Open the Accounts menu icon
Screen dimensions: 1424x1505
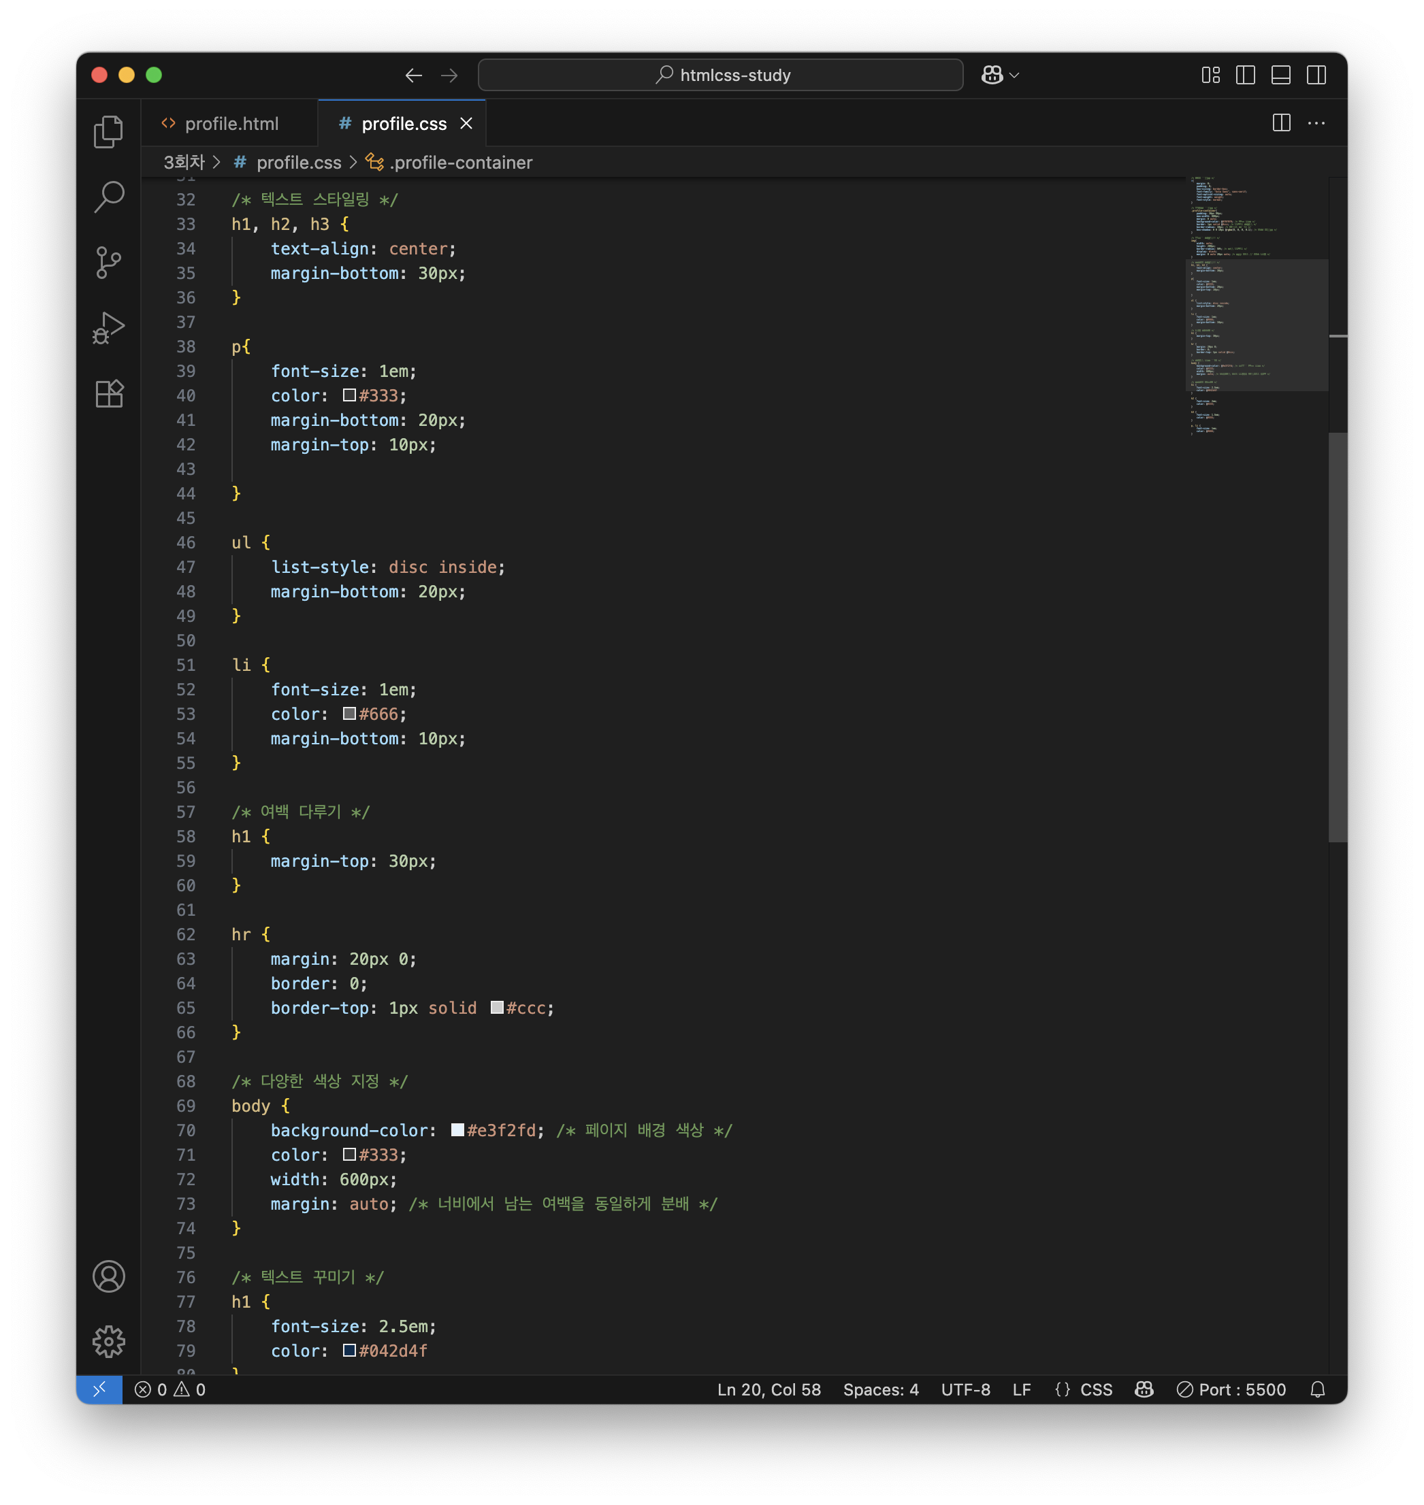tap(108, 1276)
